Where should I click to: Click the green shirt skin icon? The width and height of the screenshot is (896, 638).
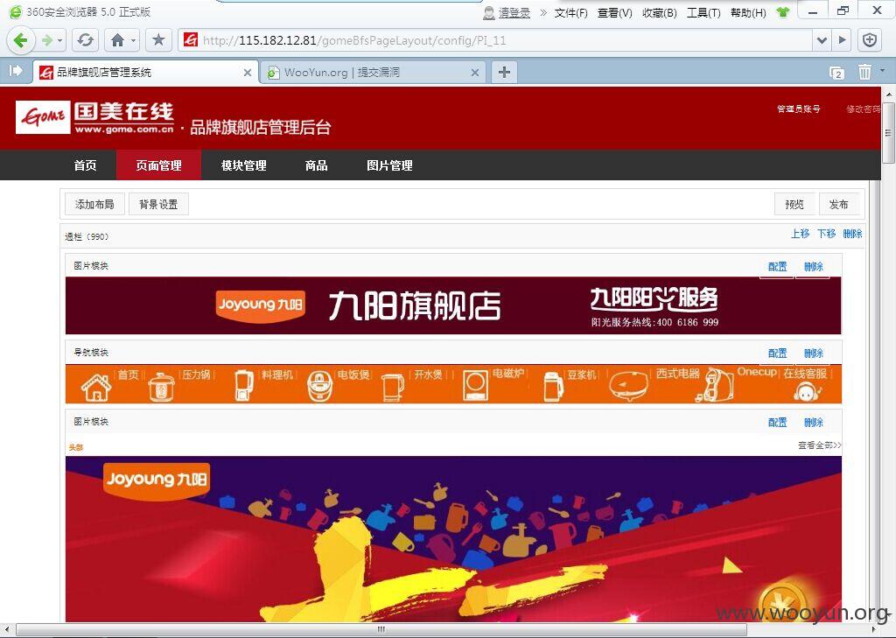coord(783,12)
